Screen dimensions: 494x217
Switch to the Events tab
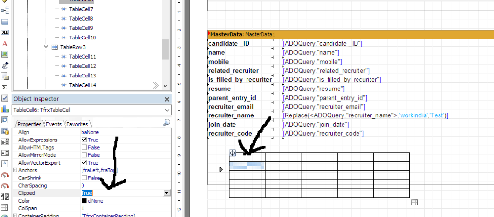(x=54, y=124)
